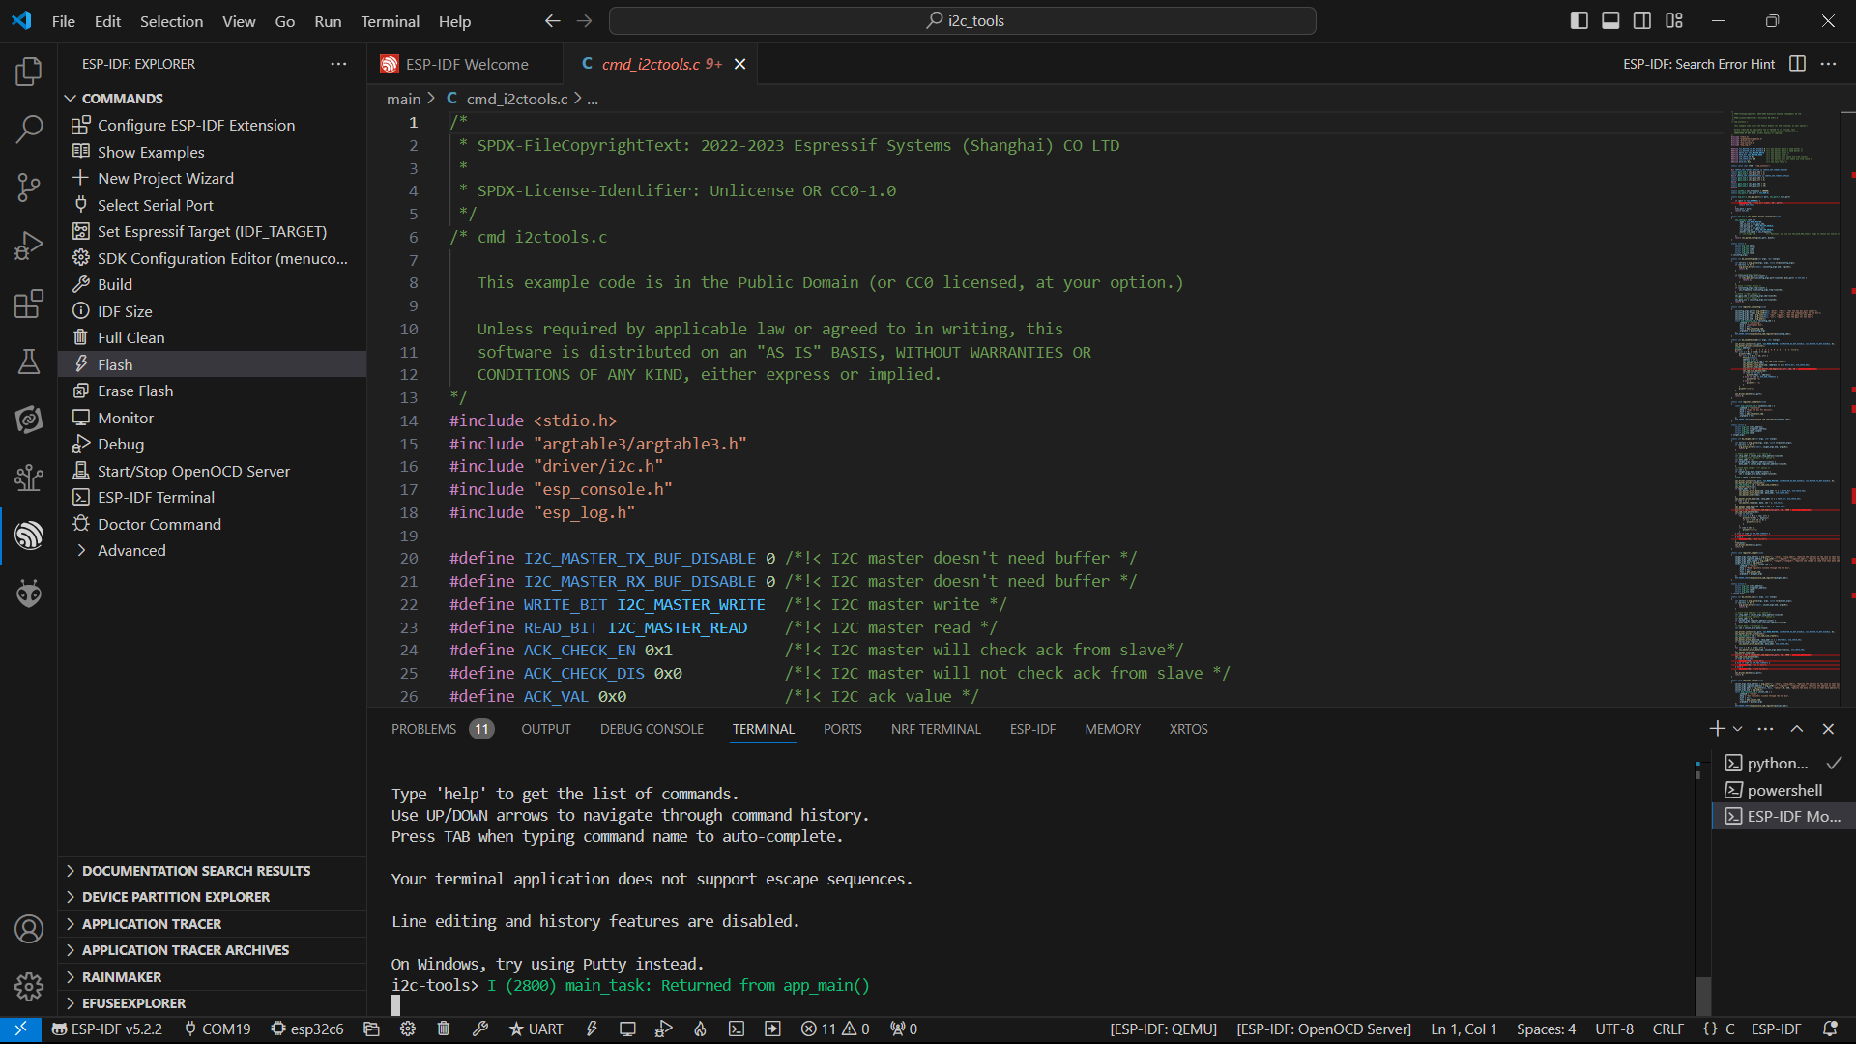This screenshot has width=1856, height=1044.
Task: Switch to the ESP-IDF Welcome editor tab
Action: [x=467, y=64]
